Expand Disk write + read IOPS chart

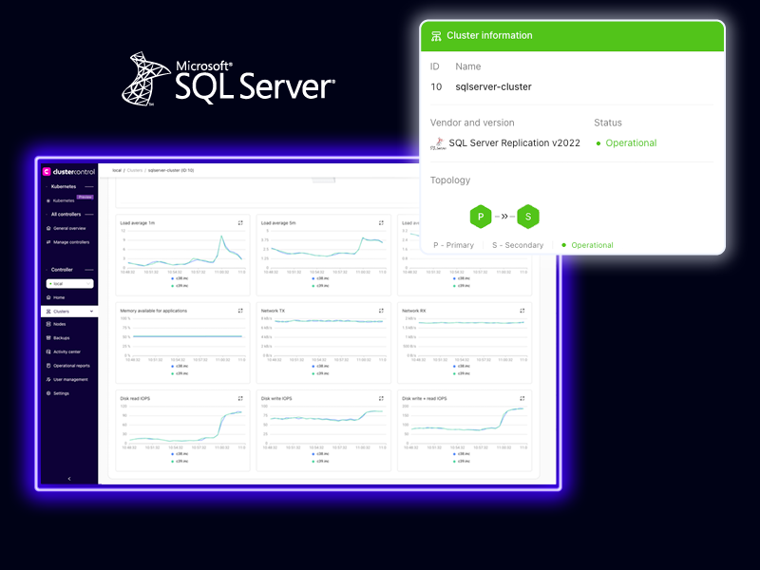click(522, 398)
